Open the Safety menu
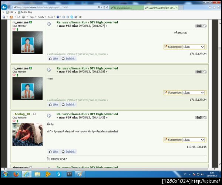This screenshot has width=222, height=185. pyautogui.click(x=42, y=17)
